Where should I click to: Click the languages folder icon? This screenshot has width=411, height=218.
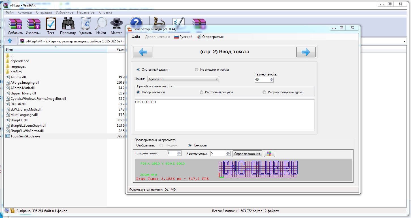coord(8,66)
